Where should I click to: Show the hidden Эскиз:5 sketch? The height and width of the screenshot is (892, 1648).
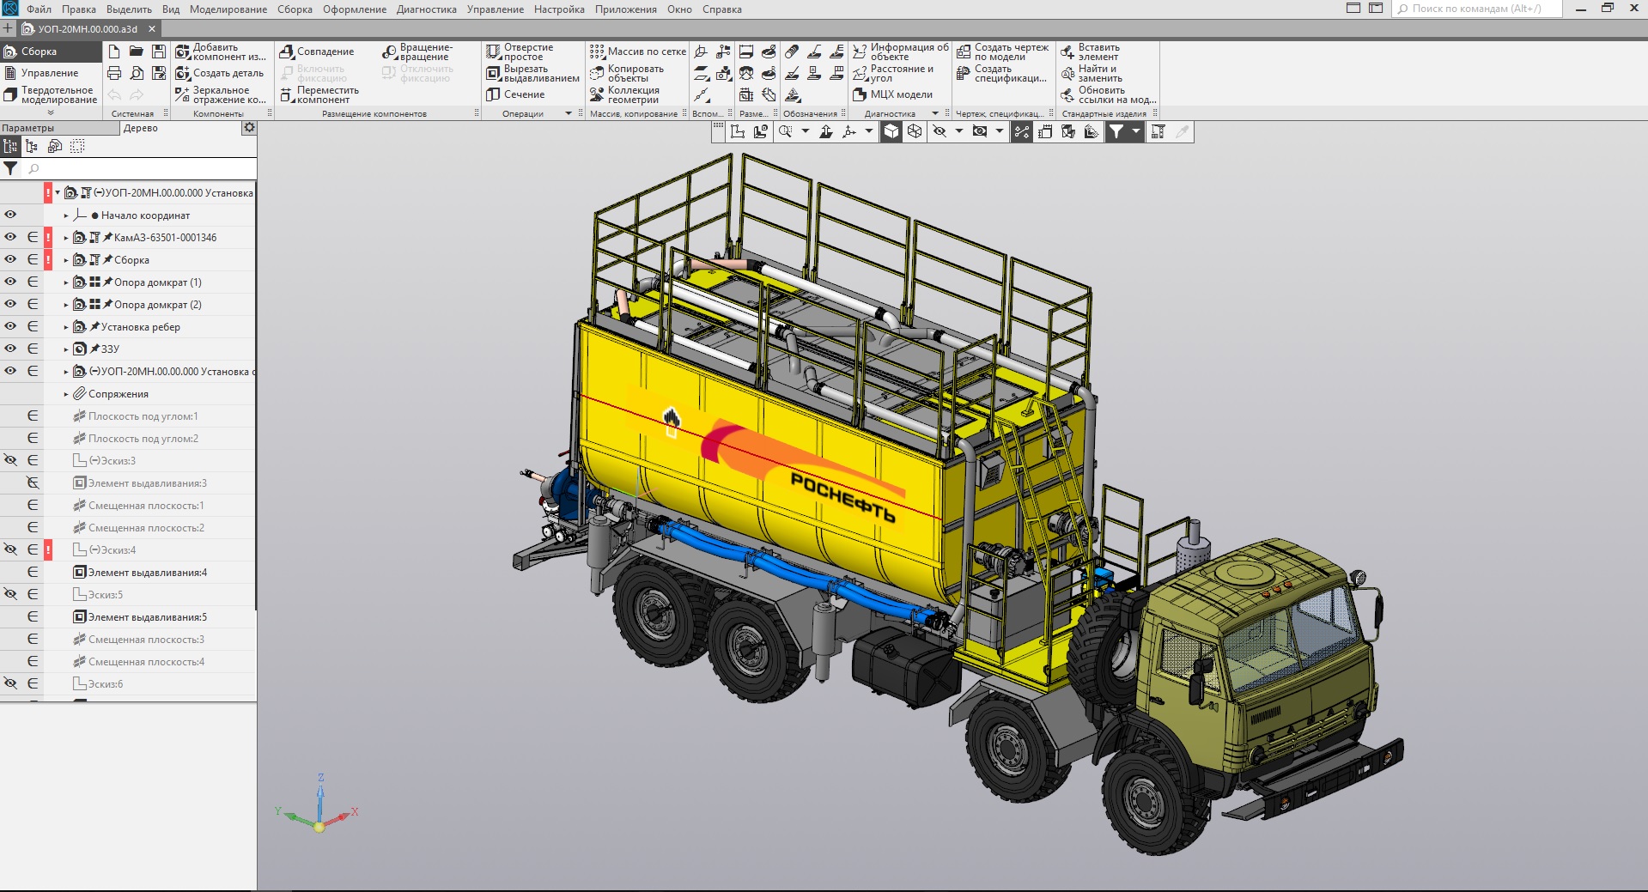pyautogui.click(x=10, y=594)
